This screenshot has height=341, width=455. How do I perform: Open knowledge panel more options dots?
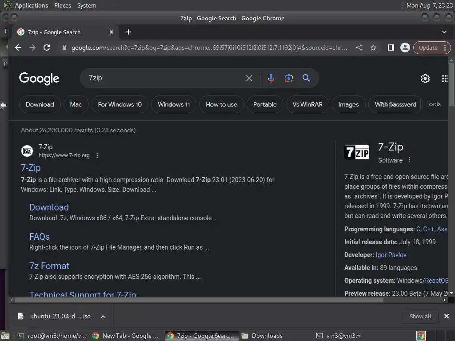click(x=409, y=160)
